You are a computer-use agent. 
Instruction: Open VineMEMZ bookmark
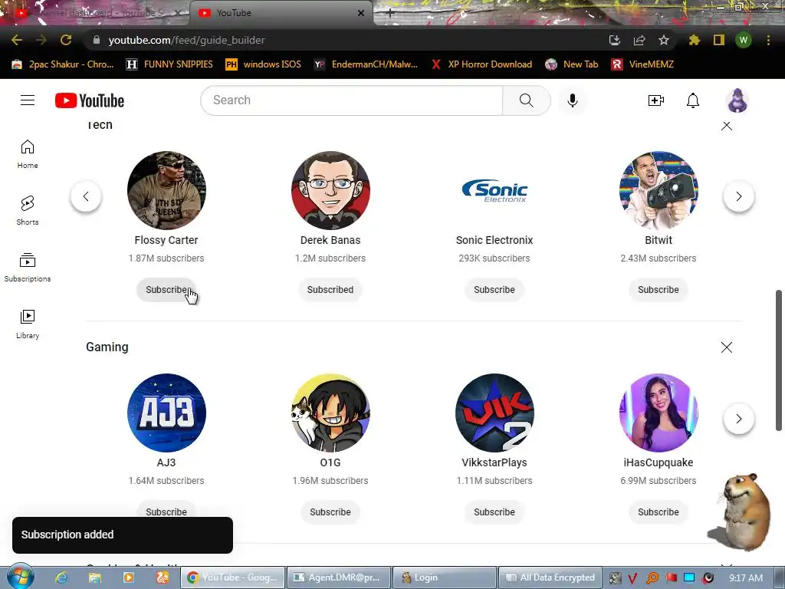point(642,64)
